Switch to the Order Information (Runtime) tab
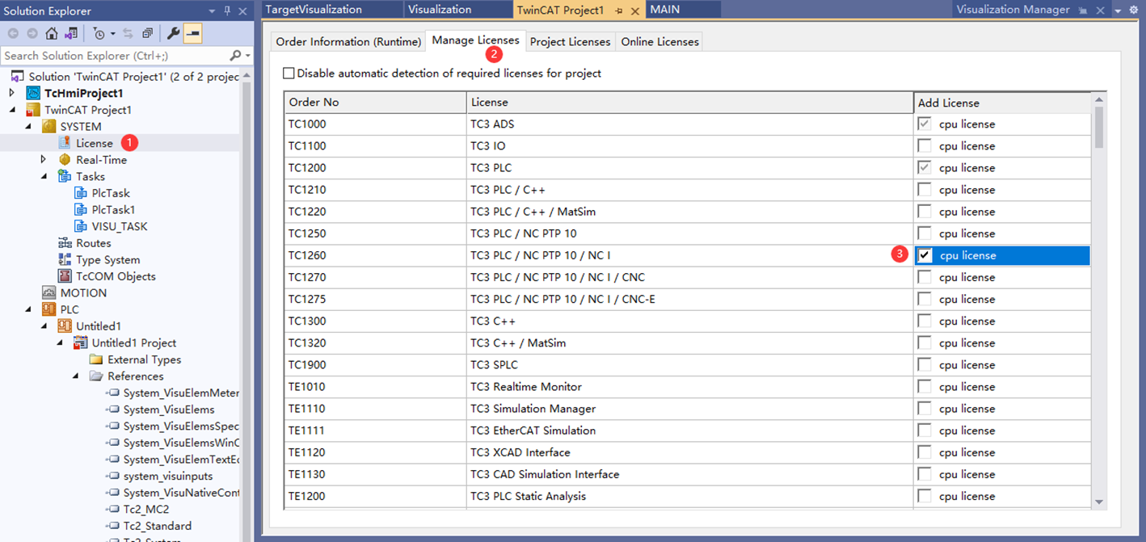This screenshot has width=1146, height=542. pos(348,41)
